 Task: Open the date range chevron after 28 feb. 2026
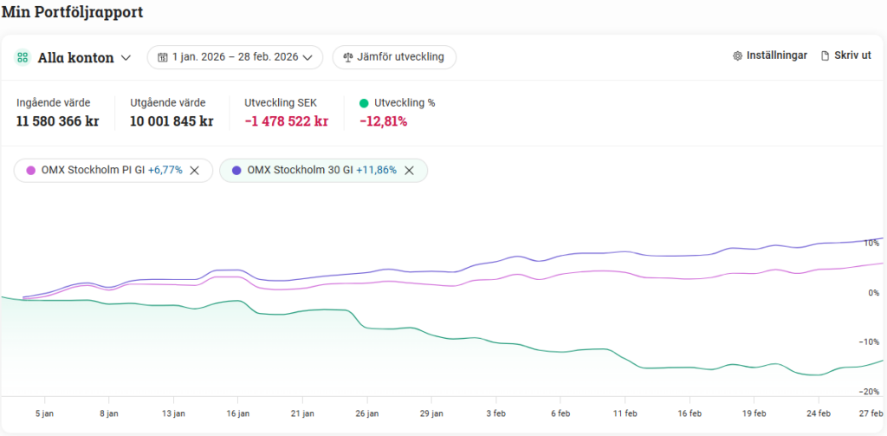pyautogui.click(x=308, y=58)
